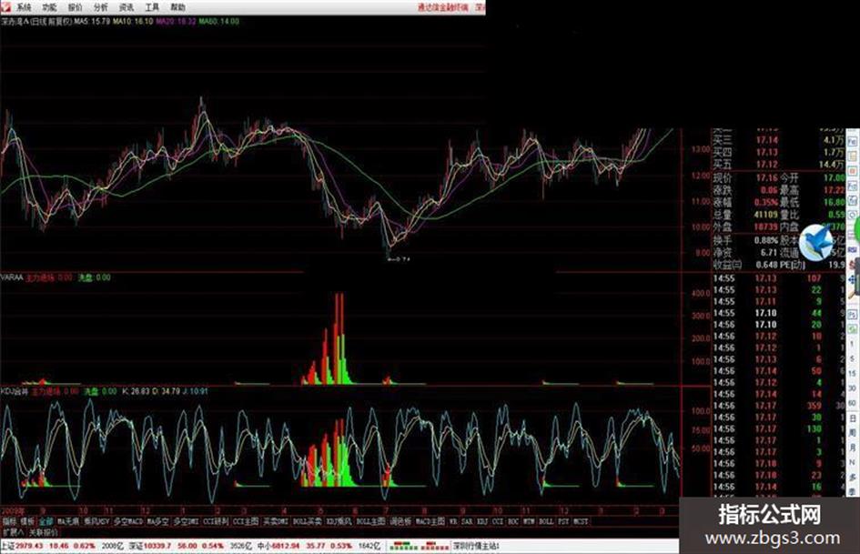Open the 关联报价 tab
Image resolution: width=860 pixels, height=554 pixels.
pos(43,532)
